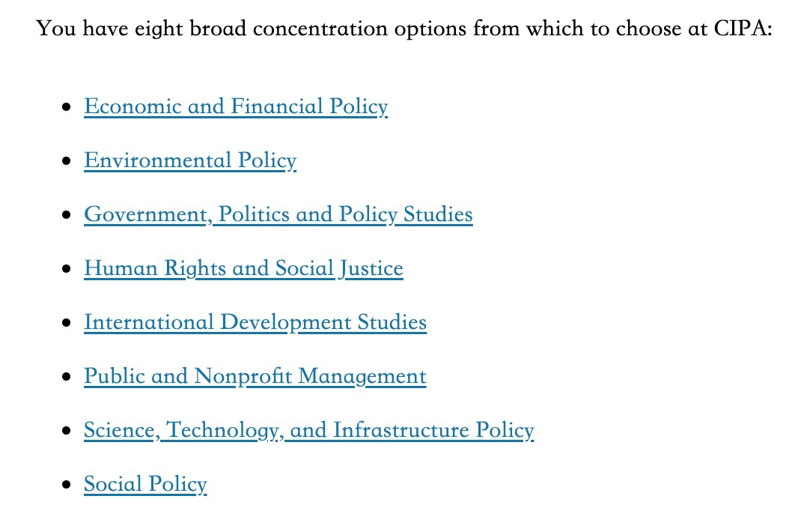The image size is (807, 520).
Task: Click the bullet before International Development Studies
Action: click(x=66, y=323)
